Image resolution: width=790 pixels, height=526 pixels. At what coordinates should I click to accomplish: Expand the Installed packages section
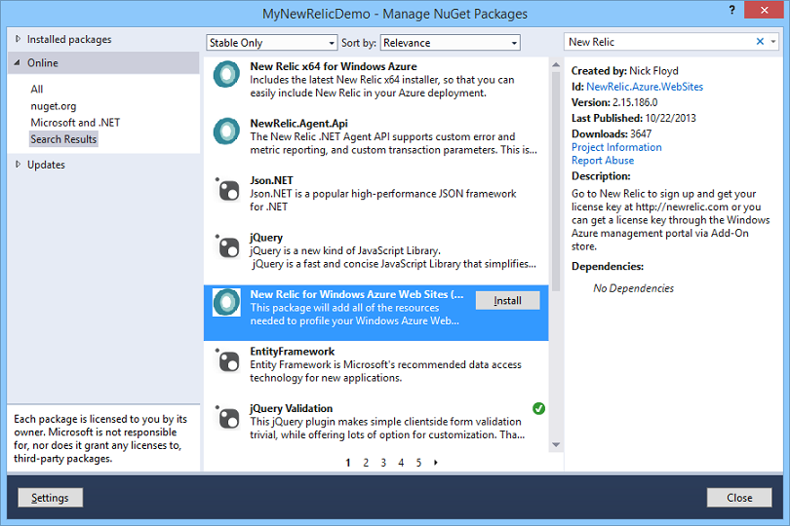click(x=19, y=39)
